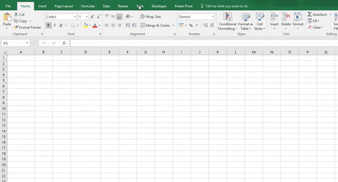
Task: Open the File tab
Action: coord(8,6)
